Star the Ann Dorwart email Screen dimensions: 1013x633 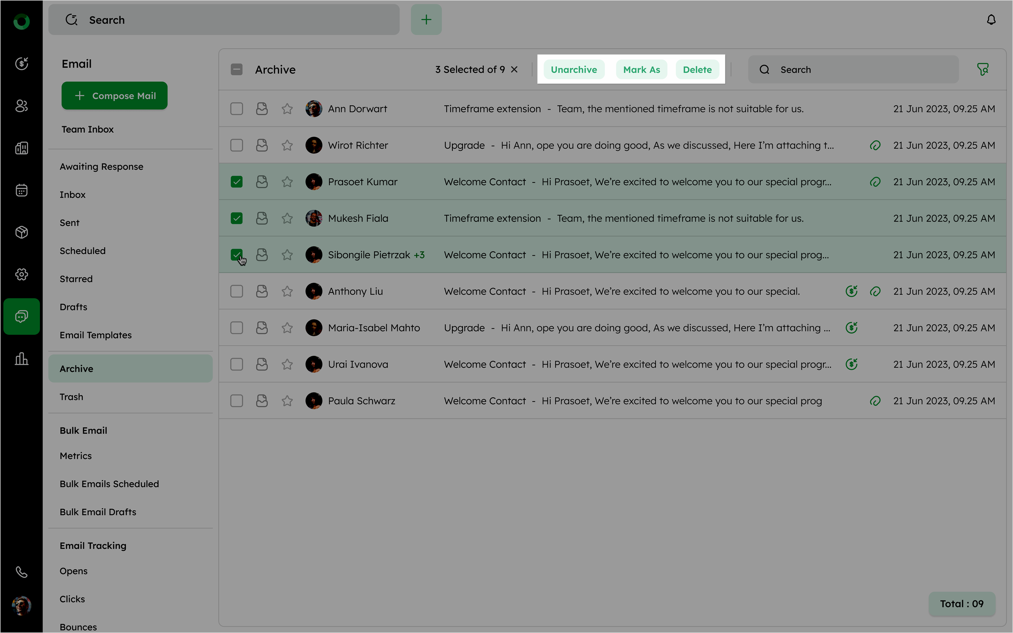pyautogui.click(x=287, y=109)
